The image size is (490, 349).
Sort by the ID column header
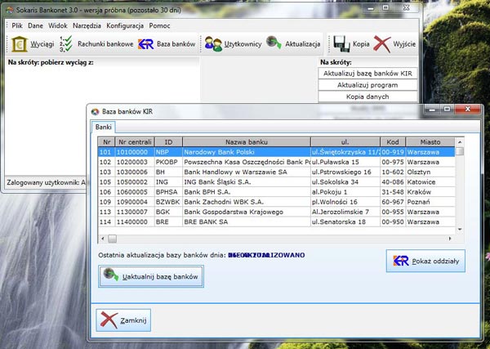tap(168, 142)
